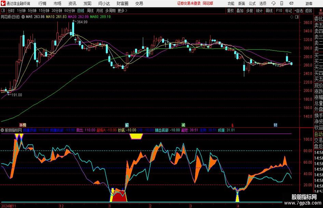This screenshot has height=208, width=323.
Task: Expand the 更多 periods dropdown
Action: click(122, 11)
